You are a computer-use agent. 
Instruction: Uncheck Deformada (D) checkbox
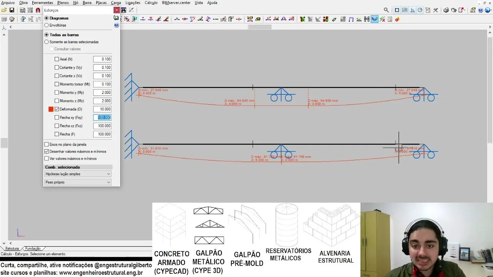57,109
